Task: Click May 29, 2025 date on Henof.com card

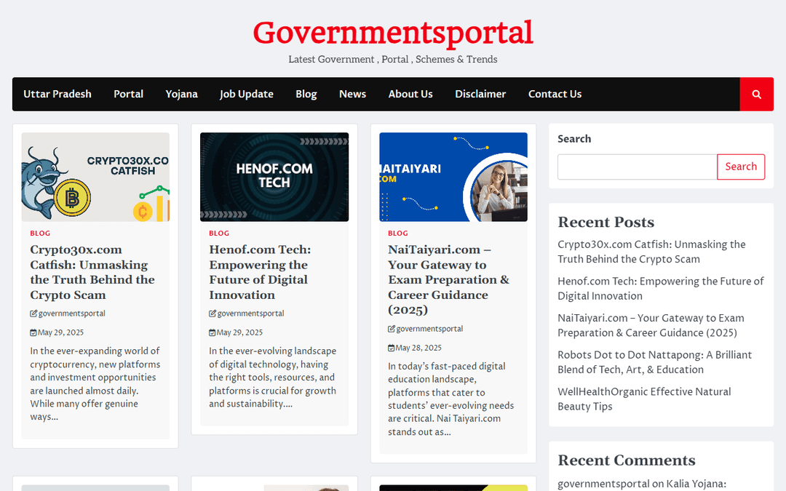Action: coord(239,332)
